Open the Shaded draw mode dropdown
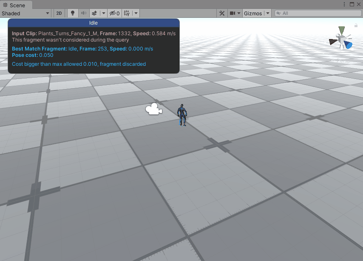 point(26,14)
